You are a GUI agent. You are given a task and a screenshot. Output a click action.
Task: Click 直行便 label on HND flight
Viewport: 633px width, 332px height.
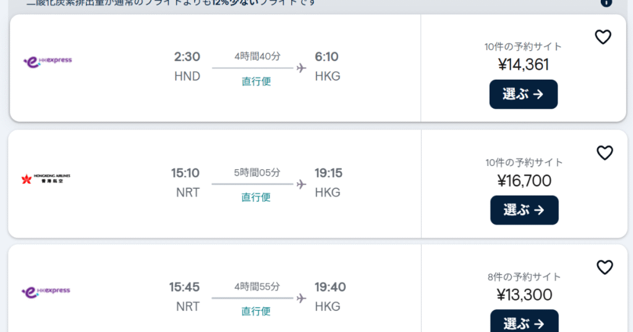coord(257,81)
